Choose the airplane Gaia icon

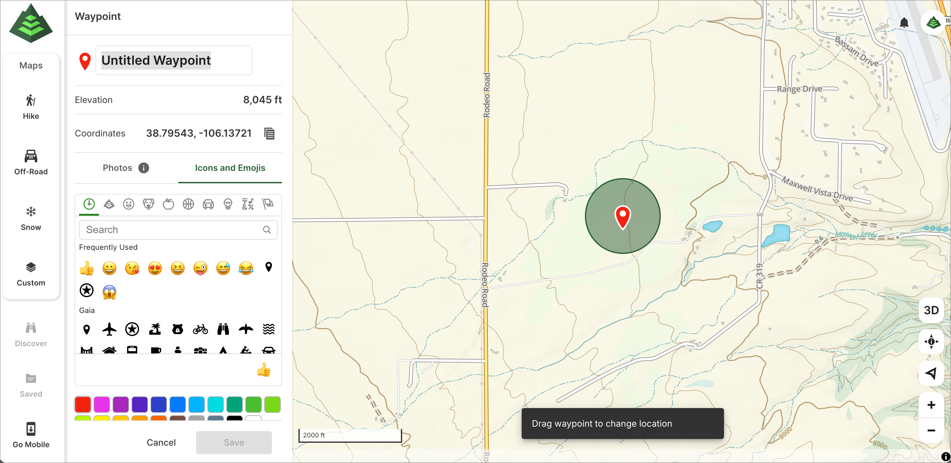[x=109, y=329]
